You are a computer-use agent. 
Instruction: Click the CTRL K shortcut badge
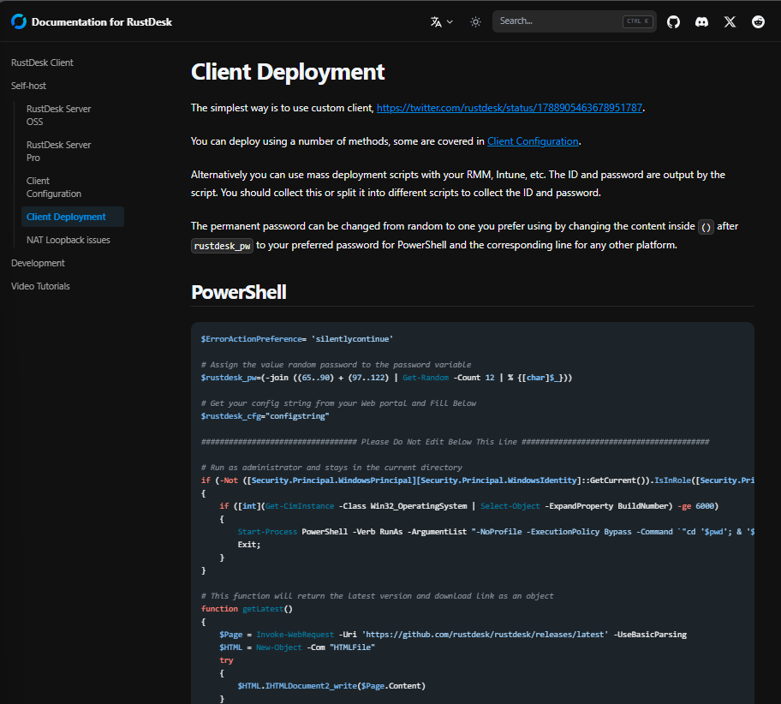637,21
